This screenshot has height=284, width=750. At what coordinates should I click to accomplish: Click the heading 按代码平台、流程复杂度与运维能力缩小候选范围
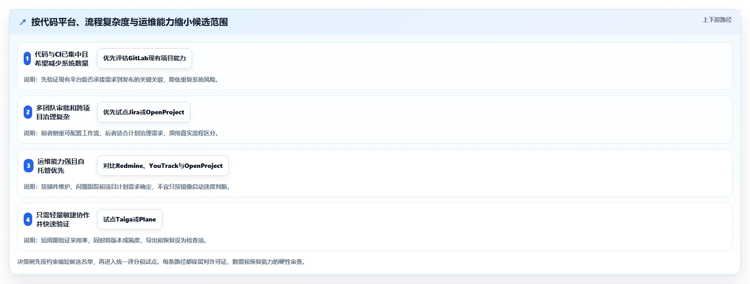coord(130,22)
